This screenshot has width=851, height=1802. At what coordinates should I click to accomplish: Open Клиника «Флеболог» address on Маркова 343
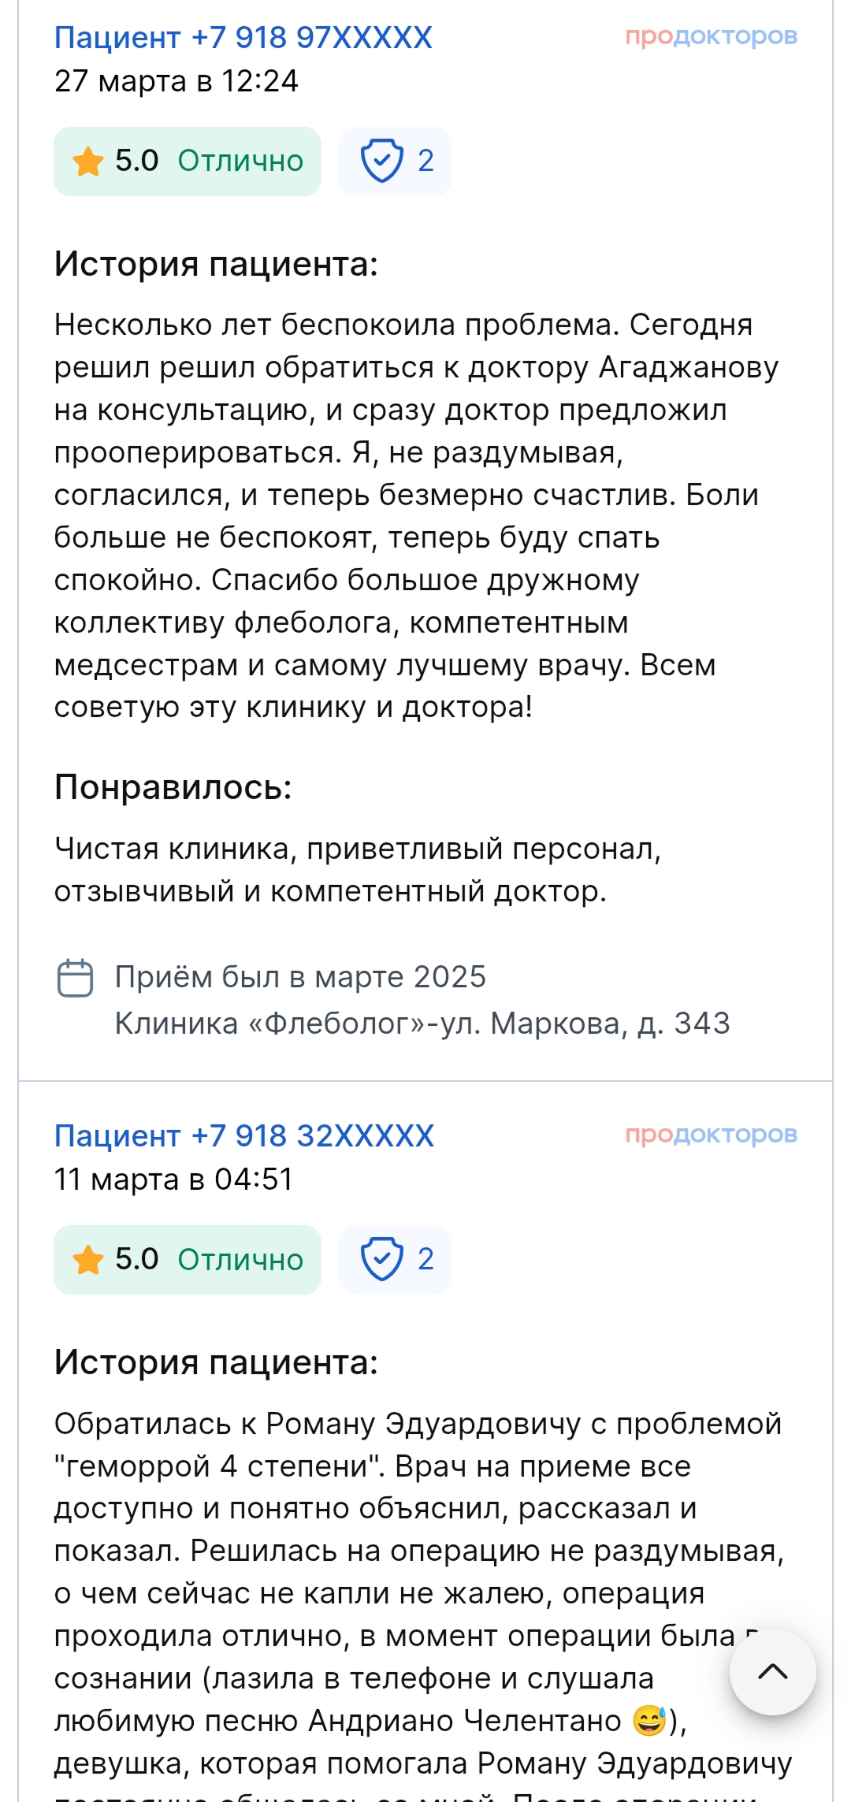click(x=422, y=1023)
